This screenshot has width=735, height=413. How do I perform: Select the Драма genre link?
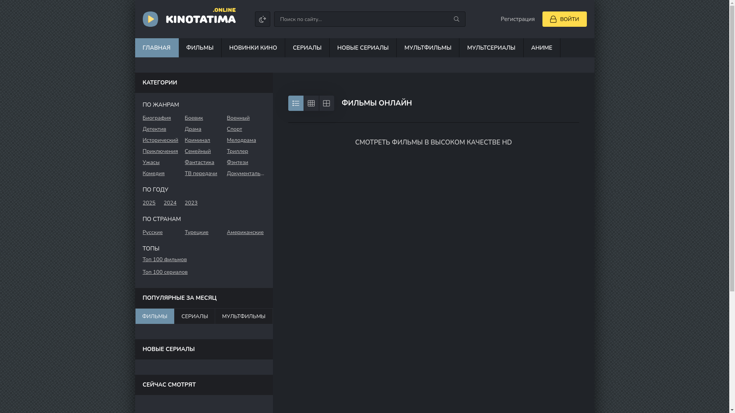[x=193, y=129]
